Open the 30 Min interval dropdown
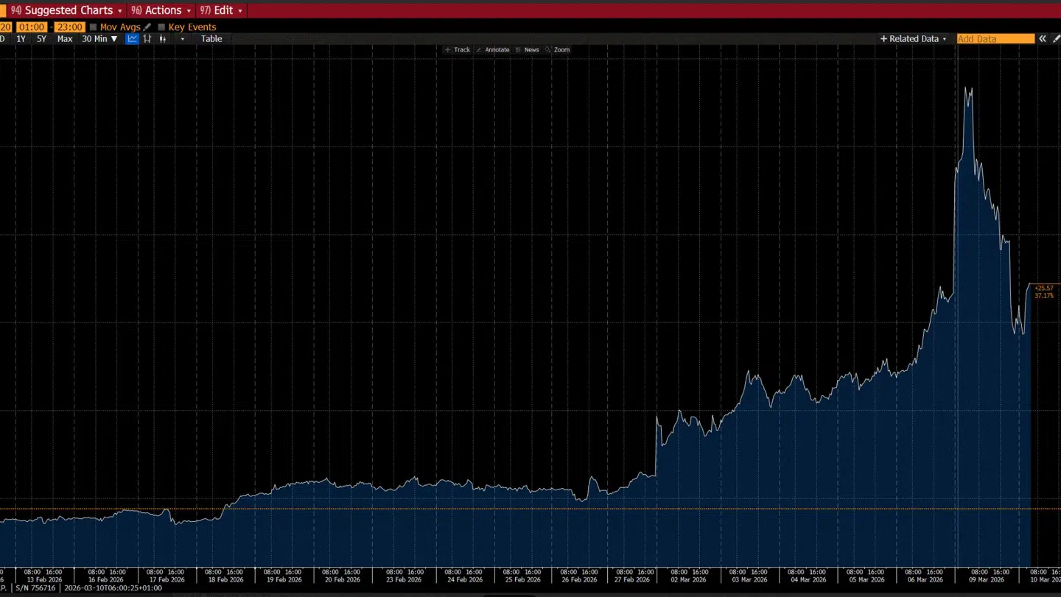 tap(99, 39)
